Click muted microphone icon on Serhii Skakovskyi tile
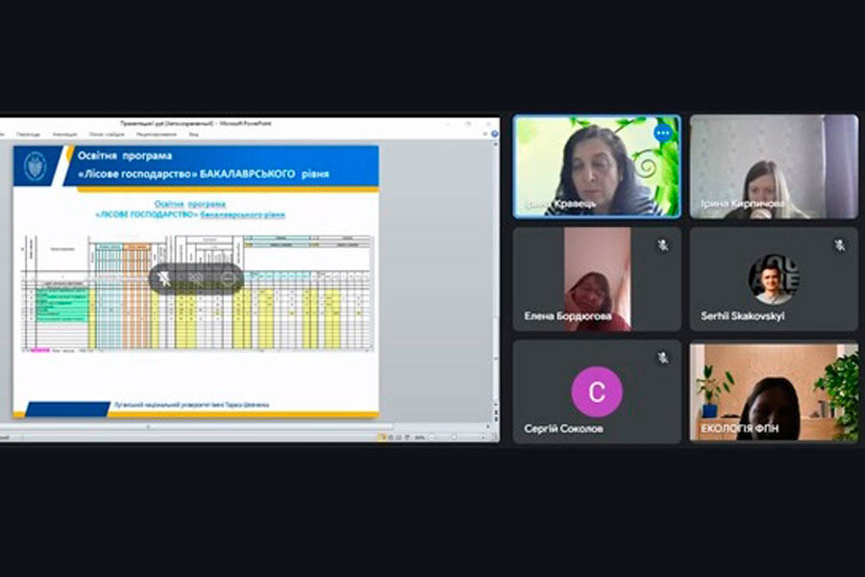Image resolution: width=865 pixels, height=577 pixels. pyautogui.click(x=839, y=244)
